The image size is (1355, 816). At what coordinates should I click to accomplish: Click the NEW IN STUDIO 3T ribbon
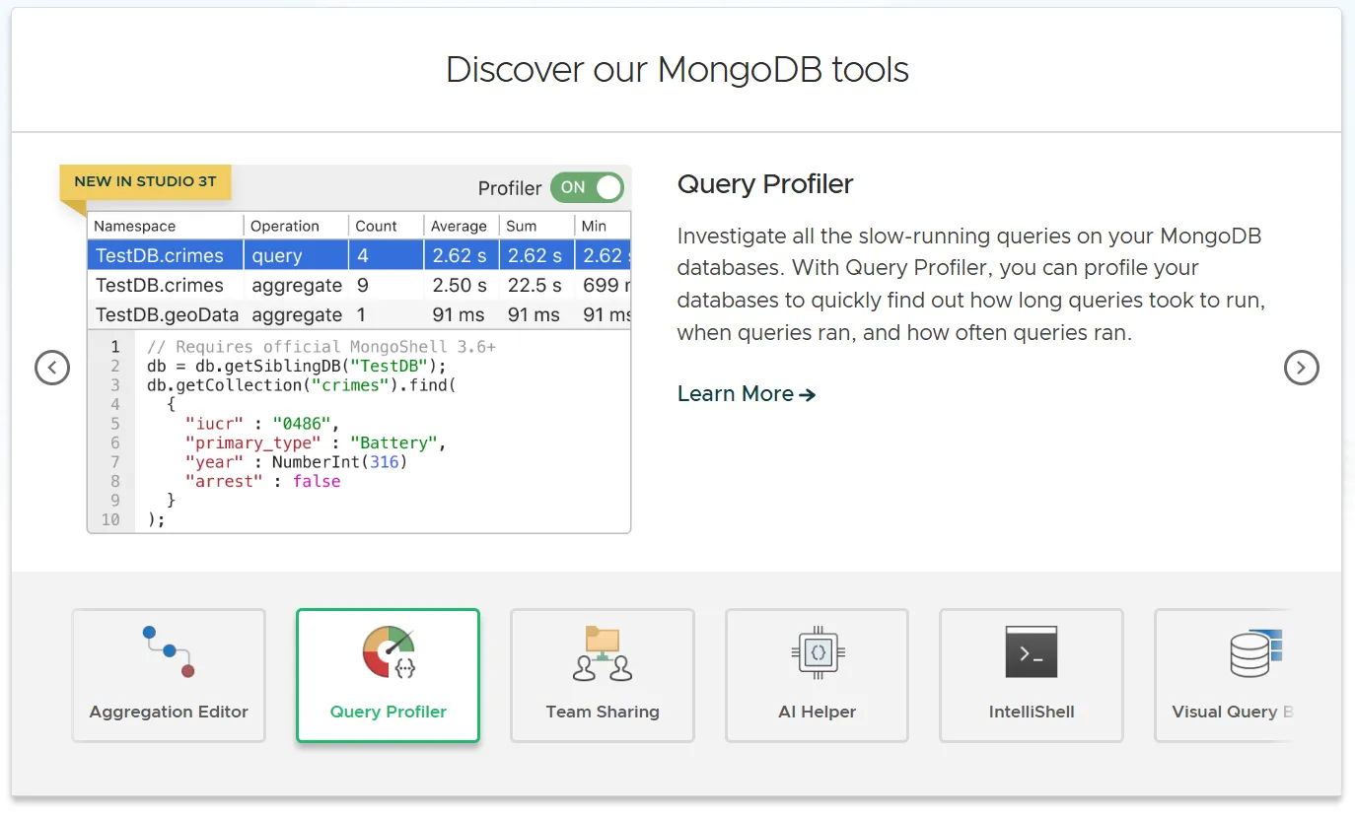click(x=145, y=182)
